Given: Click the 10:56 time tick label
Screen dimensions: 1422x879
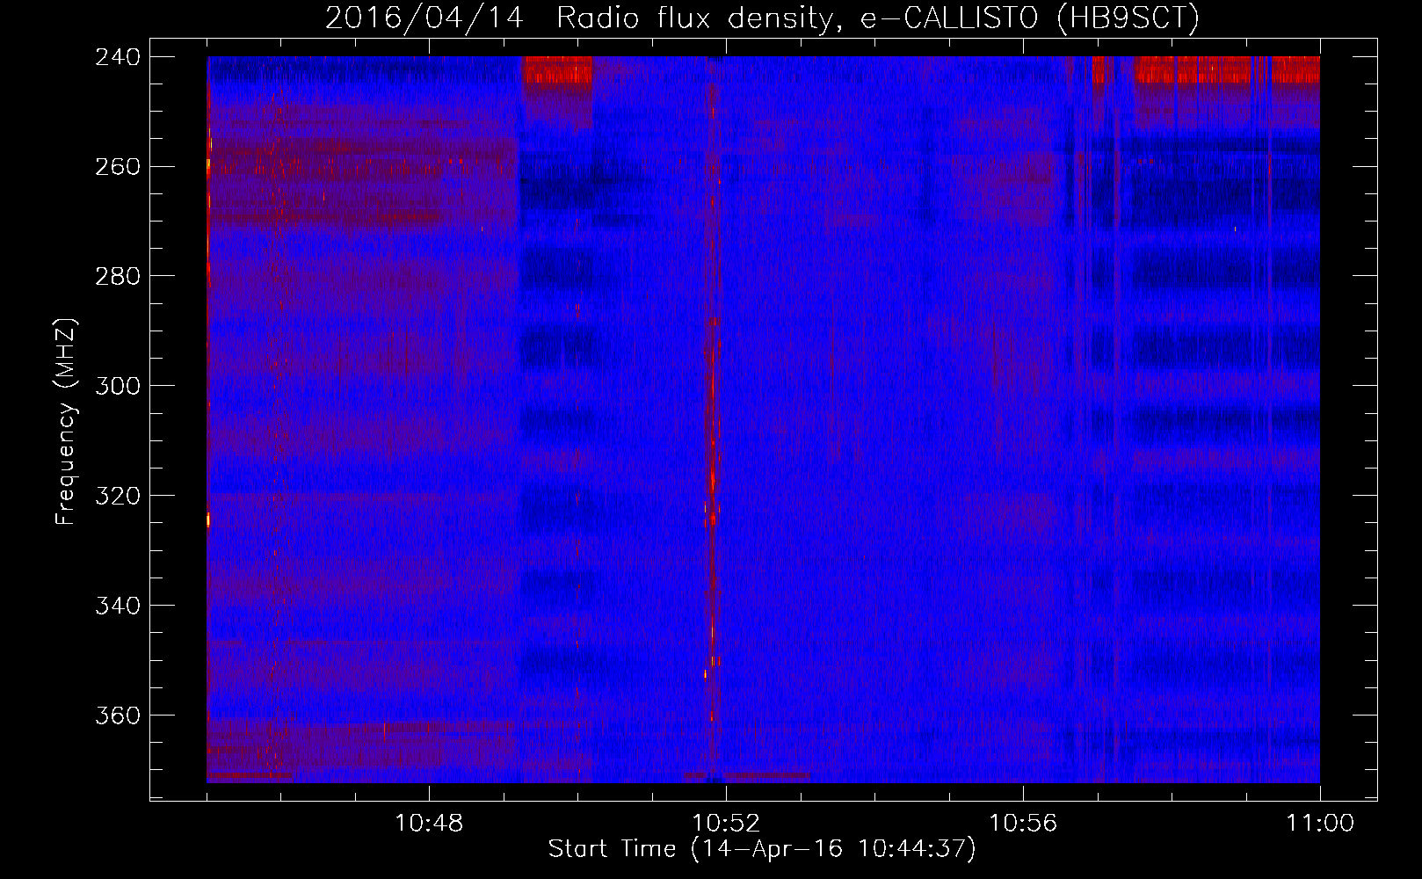Looking at the screenshot, I should (x=1023, y=824).
